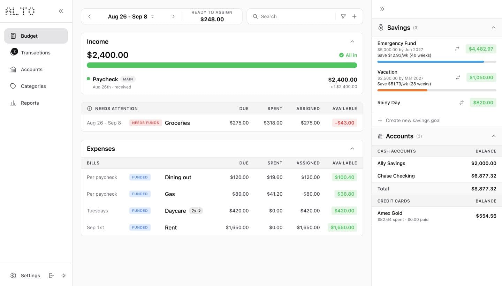Select the Ally Savings account row
The image size is (502, 286).
coord(437,163)
